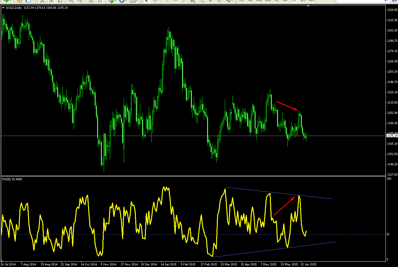
Task: Open the Arrows tool dropdown arrow
Action: 232,1
